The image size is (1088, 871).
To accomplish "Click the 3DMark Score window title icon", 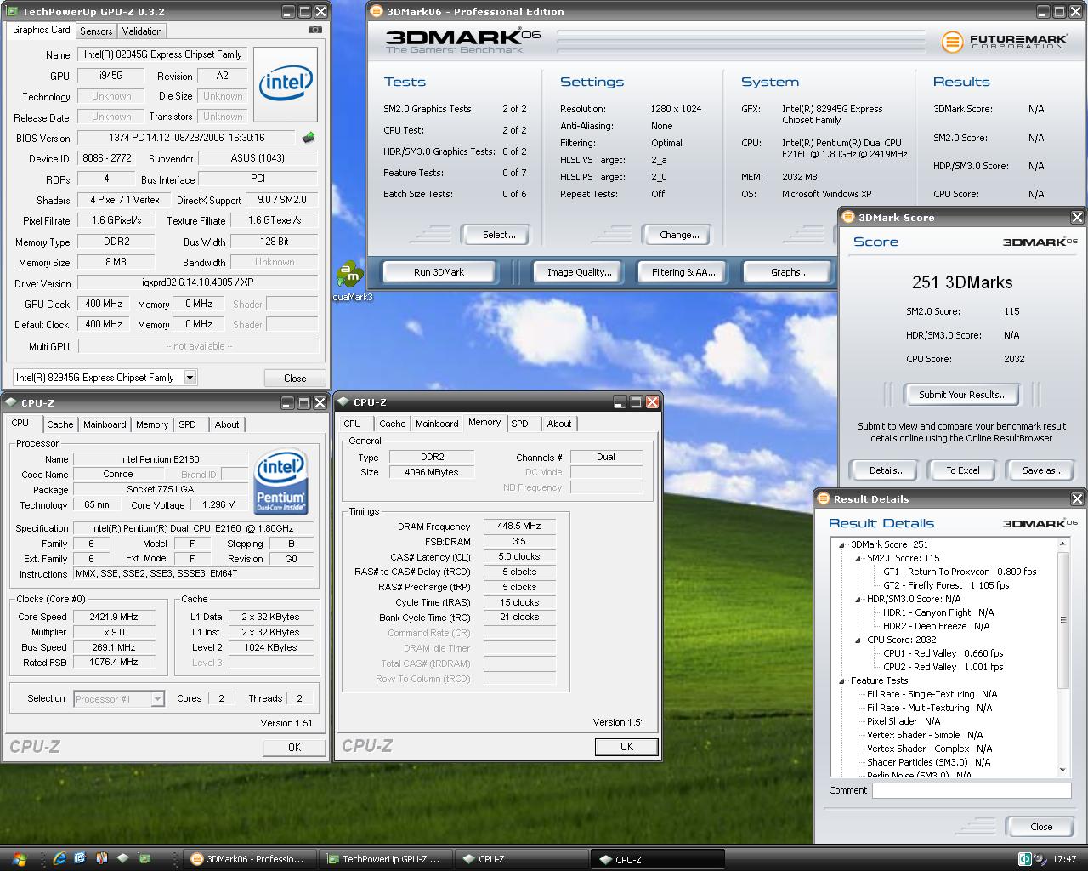I will pos(847,217).
